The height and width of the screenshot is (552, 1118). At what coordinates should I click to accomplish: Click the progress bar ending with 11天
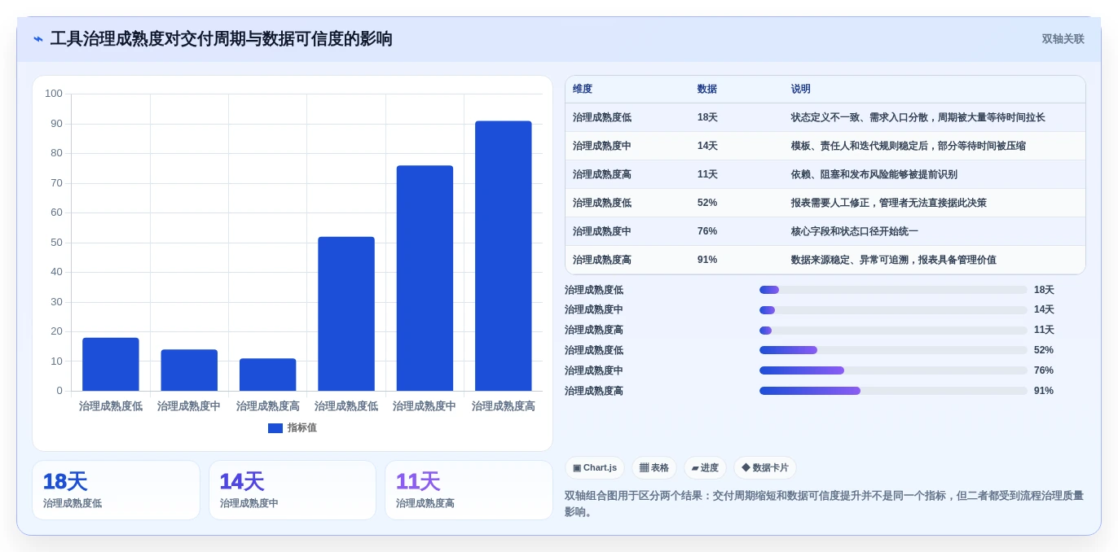pos(893,331)
